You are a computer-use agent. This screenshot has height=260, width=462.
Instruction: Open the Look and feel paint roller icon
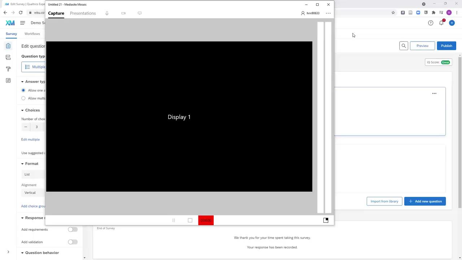pyautogui.click(x=8, y=69)
